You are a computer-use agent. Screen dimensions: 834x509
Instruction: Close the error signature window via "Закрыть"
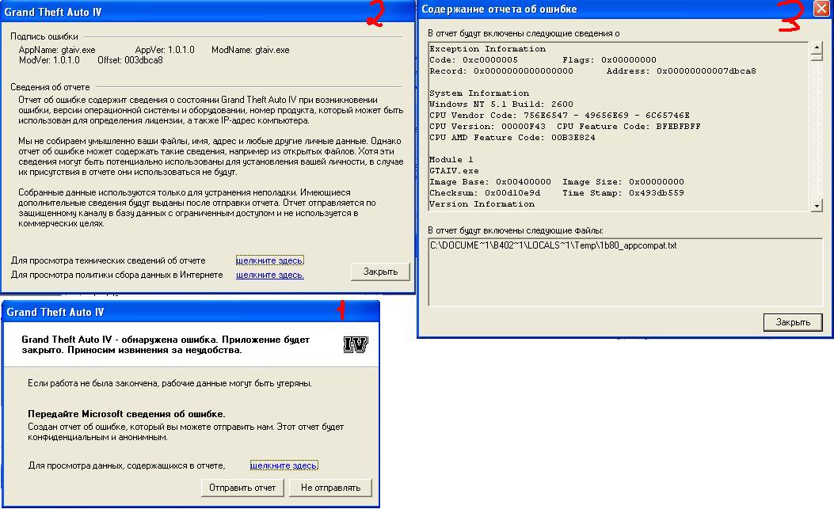pyautogui.click(x=380, y=272)
